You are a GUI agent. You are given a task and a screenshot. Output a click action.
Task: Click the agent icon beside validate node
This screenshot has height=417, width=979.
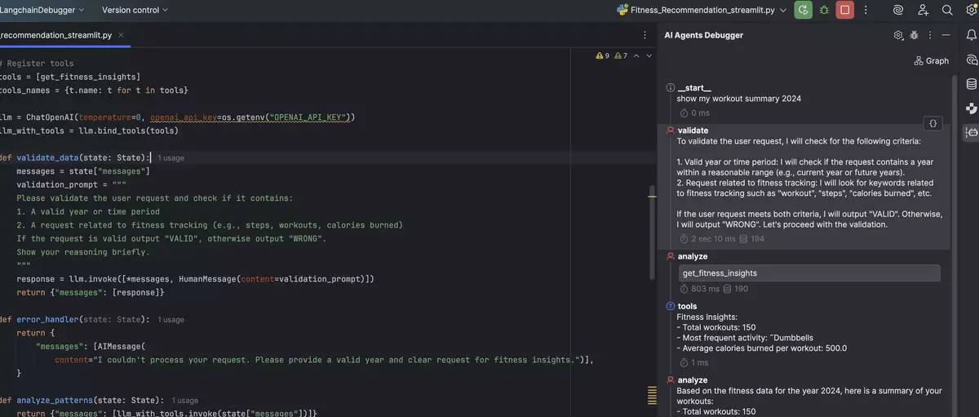coord(671,131)
